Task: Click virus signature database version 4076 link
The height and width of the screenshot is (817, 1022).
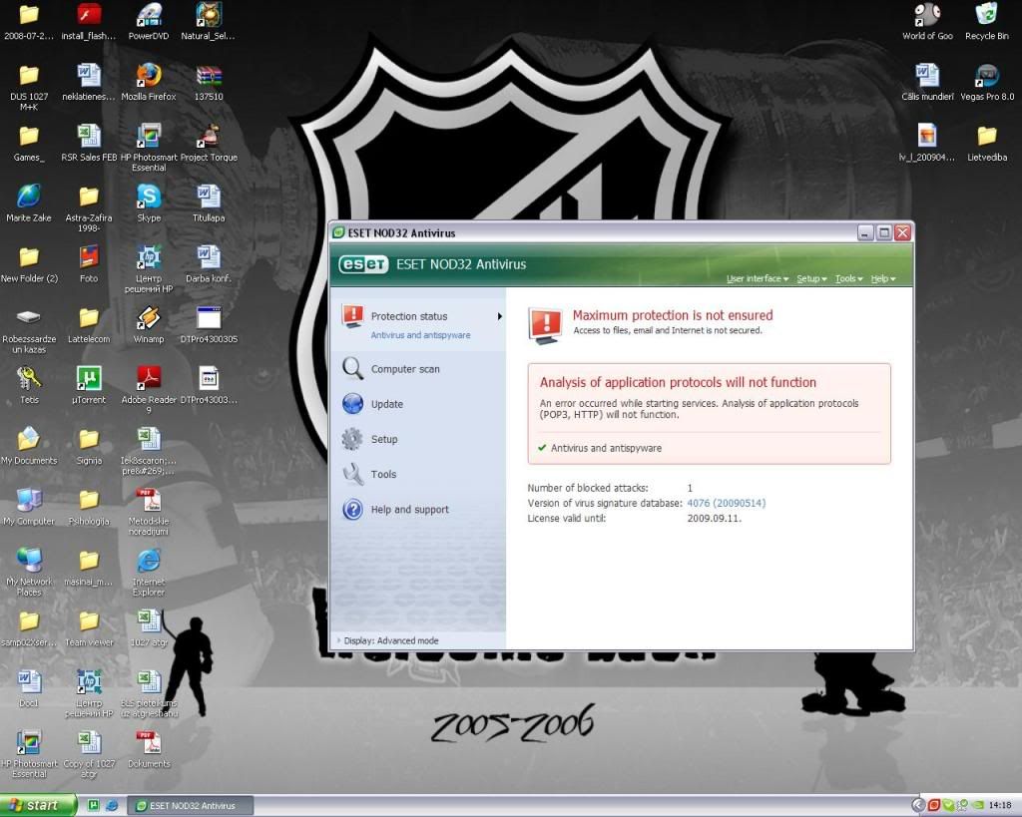Action: (x=727, y=503)
